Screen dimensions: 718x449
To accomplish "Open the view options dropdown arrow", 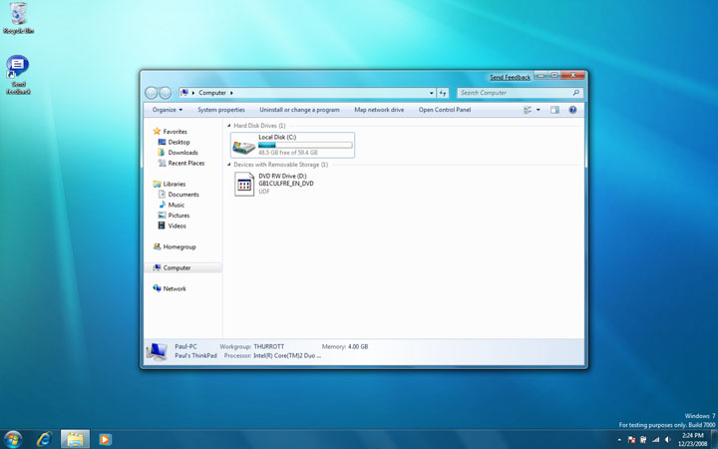I will click(538, 110).
